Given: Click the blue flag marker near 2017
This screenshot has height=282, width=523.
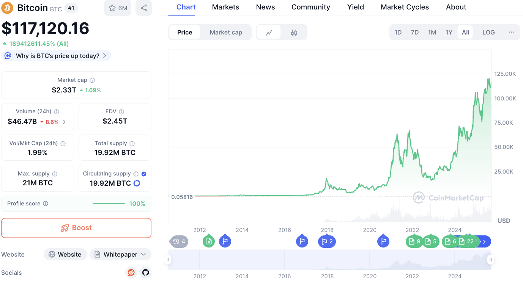Looking at the screenshot, I should click(x=302, y=241).
